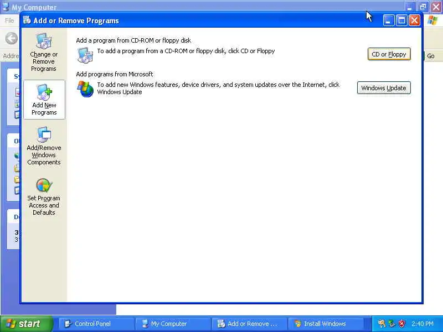Screen dimensions: 443x332
Task: Click the 2:40 PM system clock
Action: [423, 324]
